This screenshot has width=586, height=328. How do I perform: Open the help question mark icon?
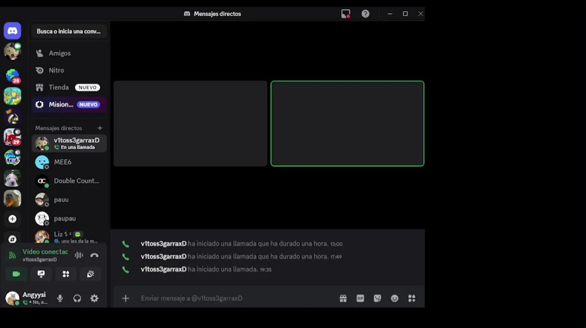coord(366,14)
